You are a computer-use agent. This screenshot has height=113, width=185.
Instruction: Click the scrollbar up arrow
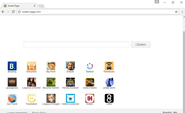(x=184, y=17)
